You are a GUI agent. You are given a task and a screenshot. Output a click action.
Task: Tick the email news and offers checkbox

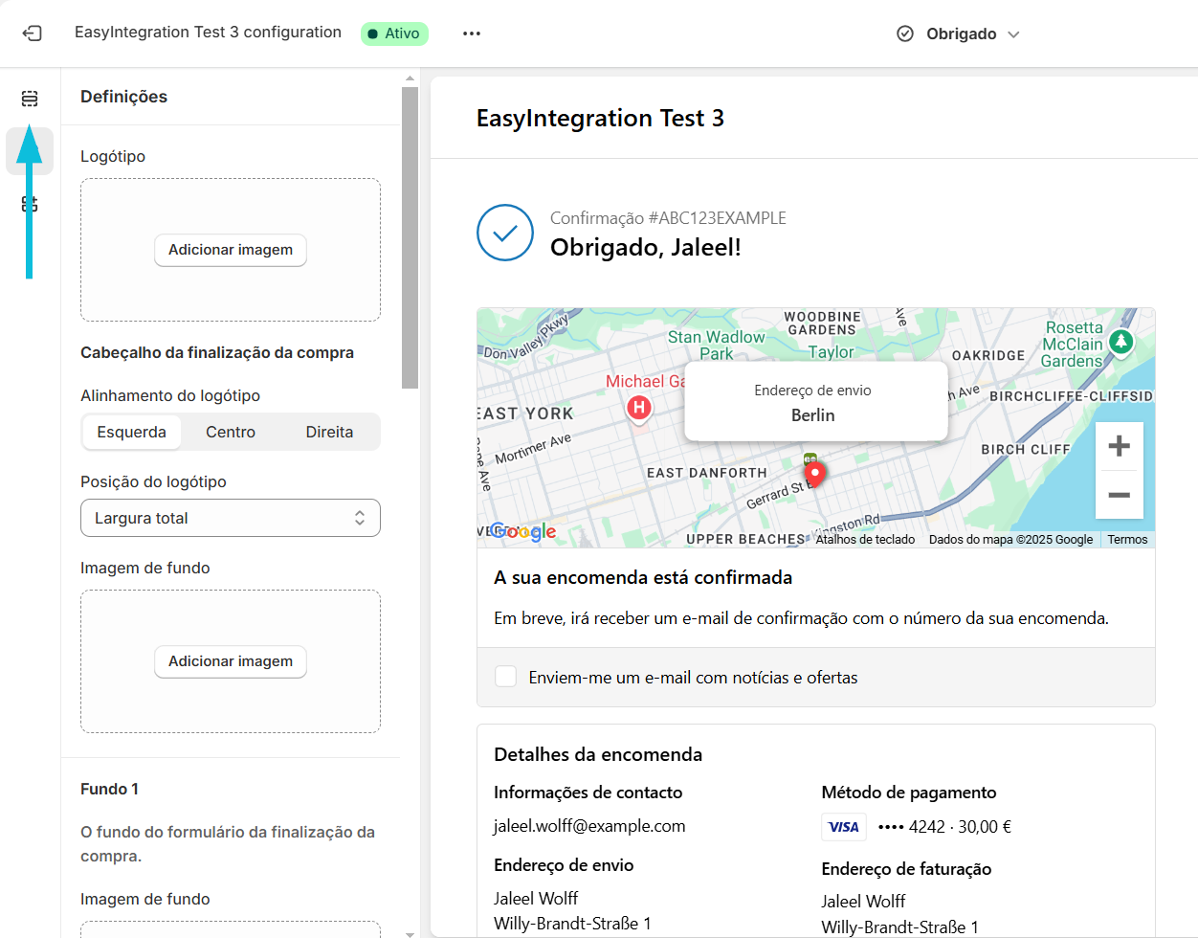pos(506,677)
